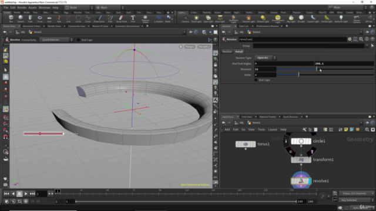Open the Revolve Type dropdown

265,57
